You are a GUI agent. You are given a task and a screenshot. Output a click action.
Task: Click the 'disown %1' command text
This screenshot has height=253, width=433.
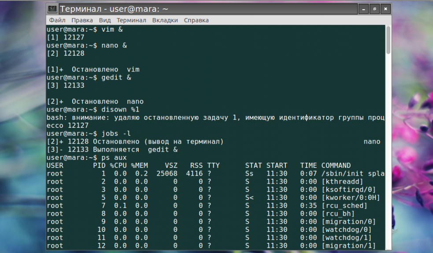point(120,109)
